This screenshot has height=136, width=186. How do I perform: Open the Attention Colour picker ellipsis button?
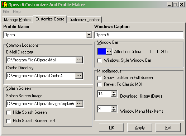click(x=109, y=51)
